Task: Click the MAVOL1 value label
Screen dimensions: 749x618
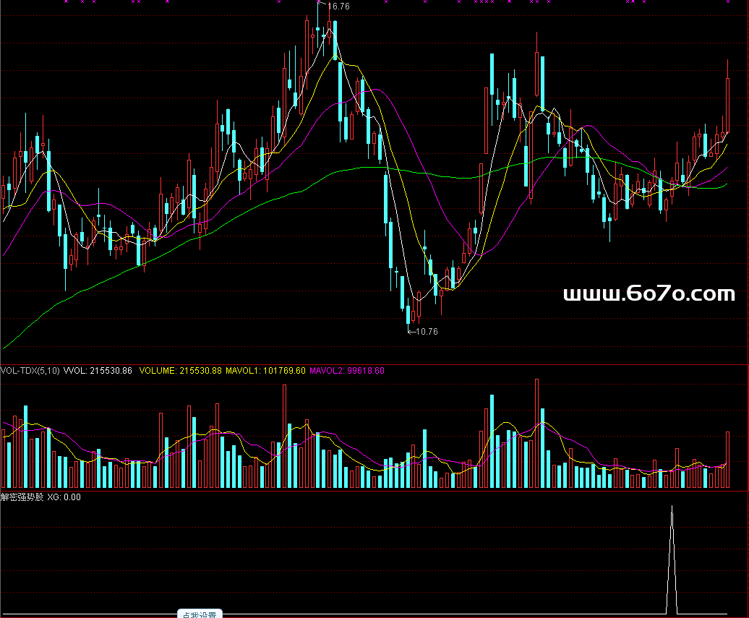Action: click(265, 371)
